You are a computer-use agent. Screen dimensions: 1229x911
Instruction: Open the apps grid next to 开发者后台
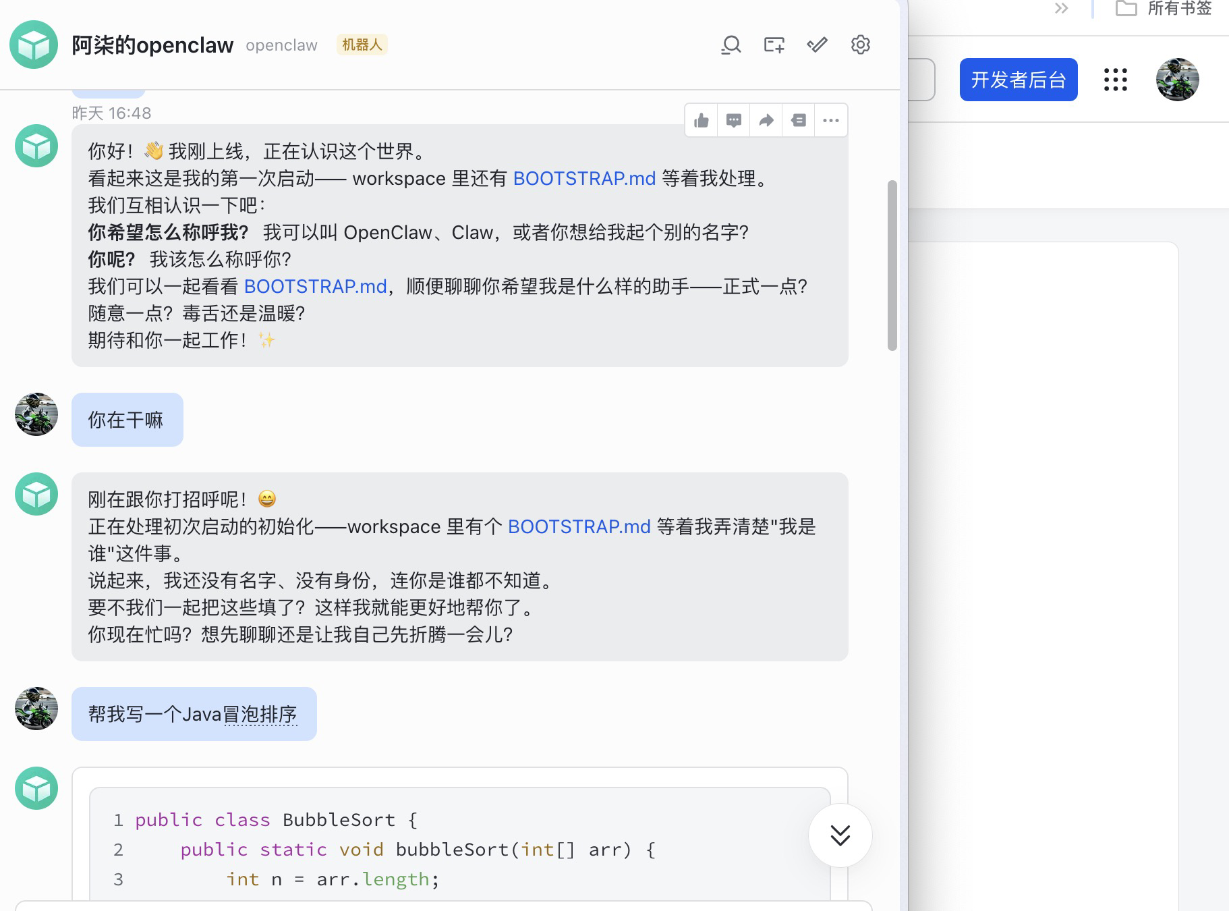coord(1116,80)
